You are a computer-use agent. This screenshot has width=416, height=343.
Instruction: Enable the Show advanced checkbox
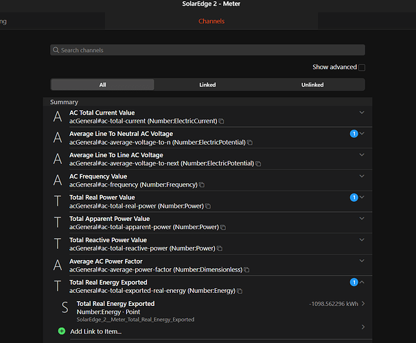click(362, 67)
